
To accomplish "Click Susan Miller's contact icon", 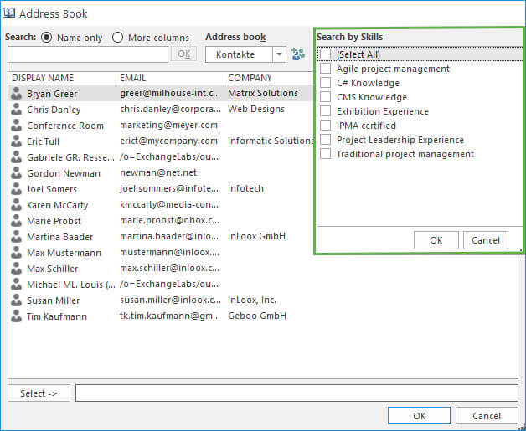I will 16,300.
